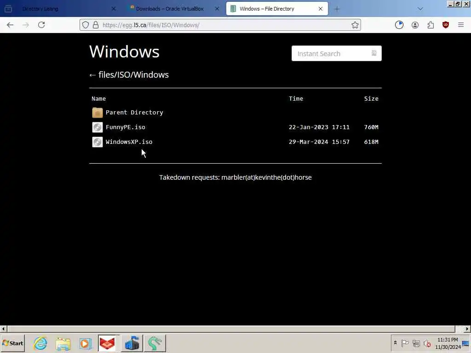
Task: Follow the files/ISO/Windows back-arrow breadcrumb
Action: pos(129,75)
